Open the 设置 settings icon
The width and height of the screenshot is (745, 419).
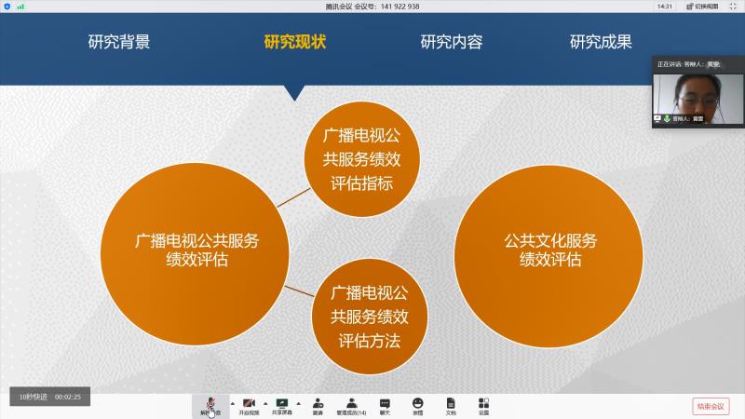click(x=483, y=404)
